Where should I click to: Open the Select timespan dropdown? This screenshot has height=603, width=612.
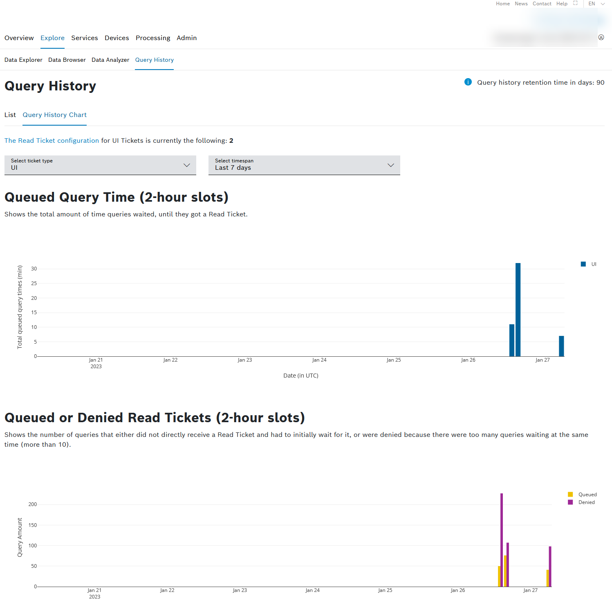click(x=304, y=165)
